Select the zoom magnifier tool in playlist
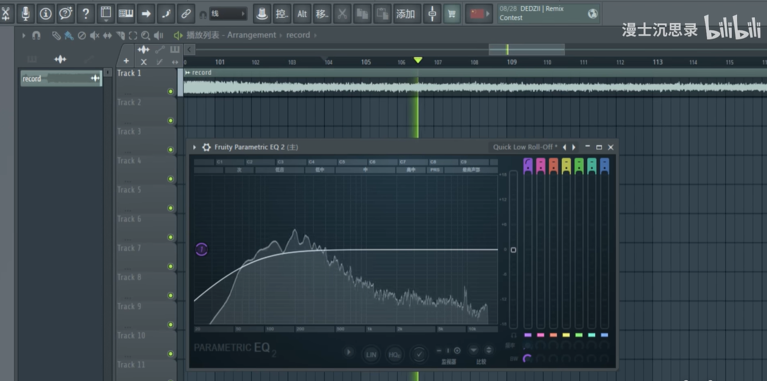Viewport: 767px width, 381px height. coord(145,35)
